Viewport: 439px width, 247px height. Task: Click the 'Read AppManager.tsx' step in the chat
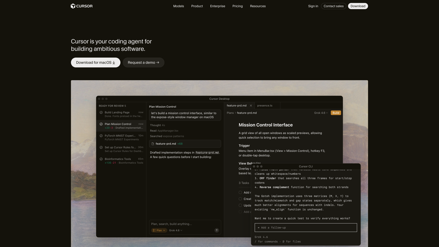pos(164,131)
